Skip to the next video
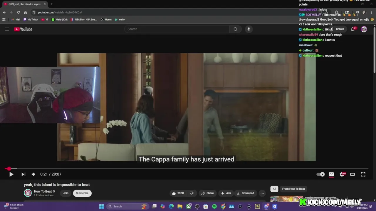Viewport: 376px width, 211px height. click(23, 174)
